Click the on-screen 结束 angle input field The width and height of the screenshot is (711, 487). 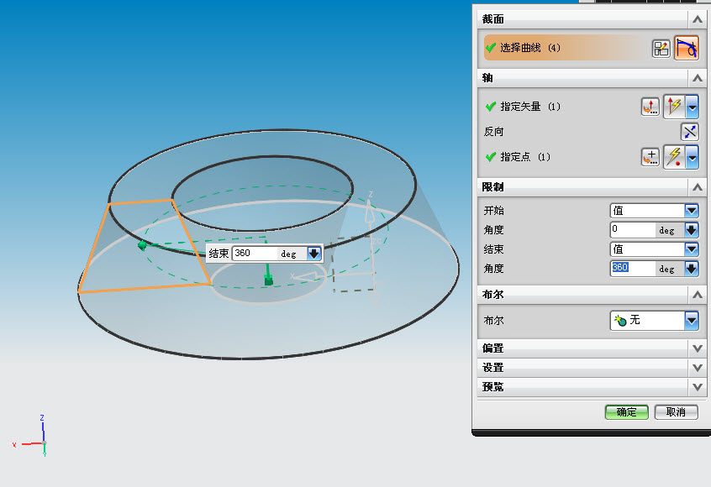coord(255,254)
